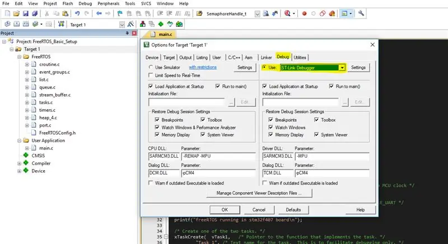
Task: Toggle simulator side Memory Display checkbox
Action: pyautogui.click(x=157, y=135)
